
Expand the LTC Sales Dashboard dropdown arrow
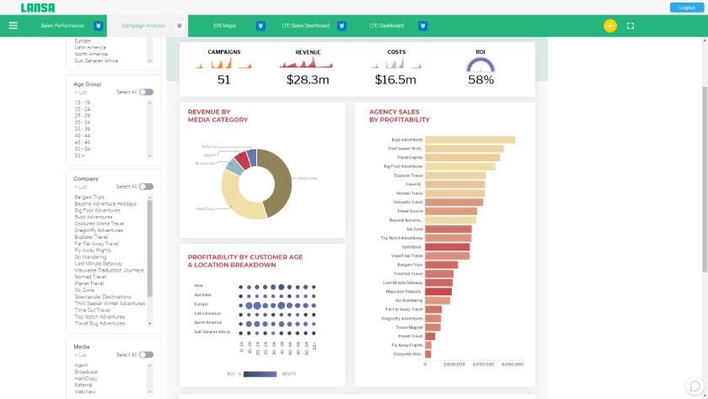pyautogui.click(x=342, y=26)
